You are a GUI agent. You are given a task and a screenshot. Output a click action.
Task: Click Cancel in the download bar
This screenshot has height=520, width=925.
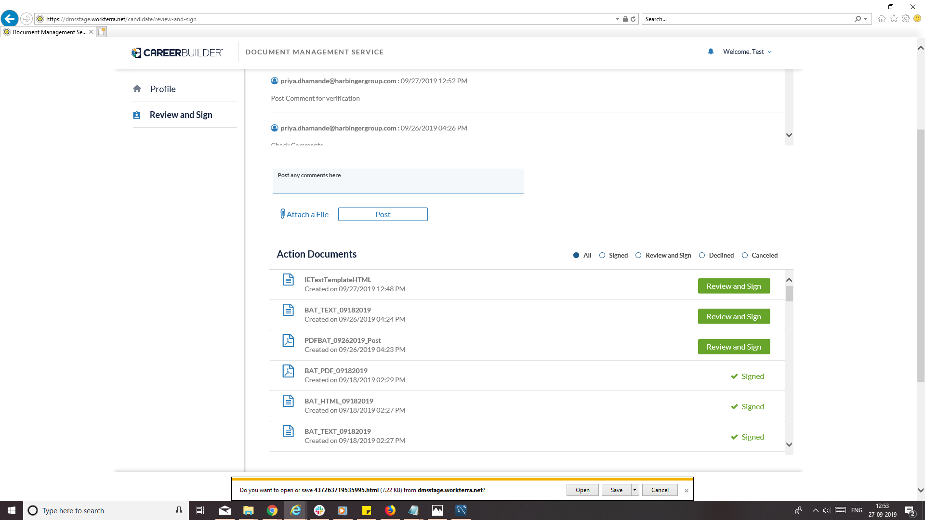point(660,490)
